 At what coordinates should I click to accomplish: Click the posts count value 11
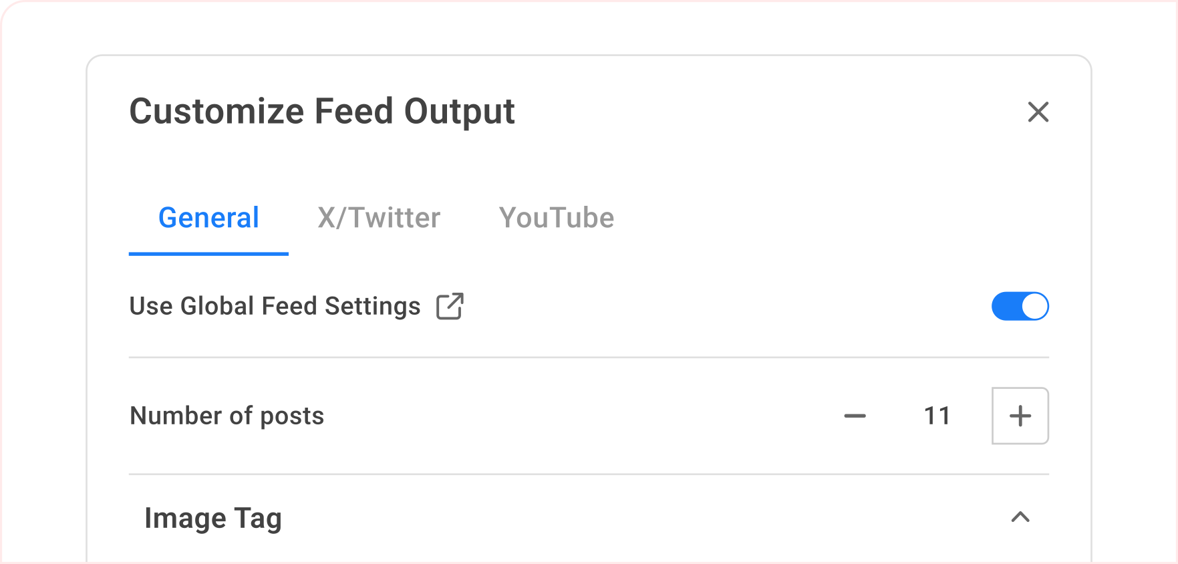pos(937,416)
